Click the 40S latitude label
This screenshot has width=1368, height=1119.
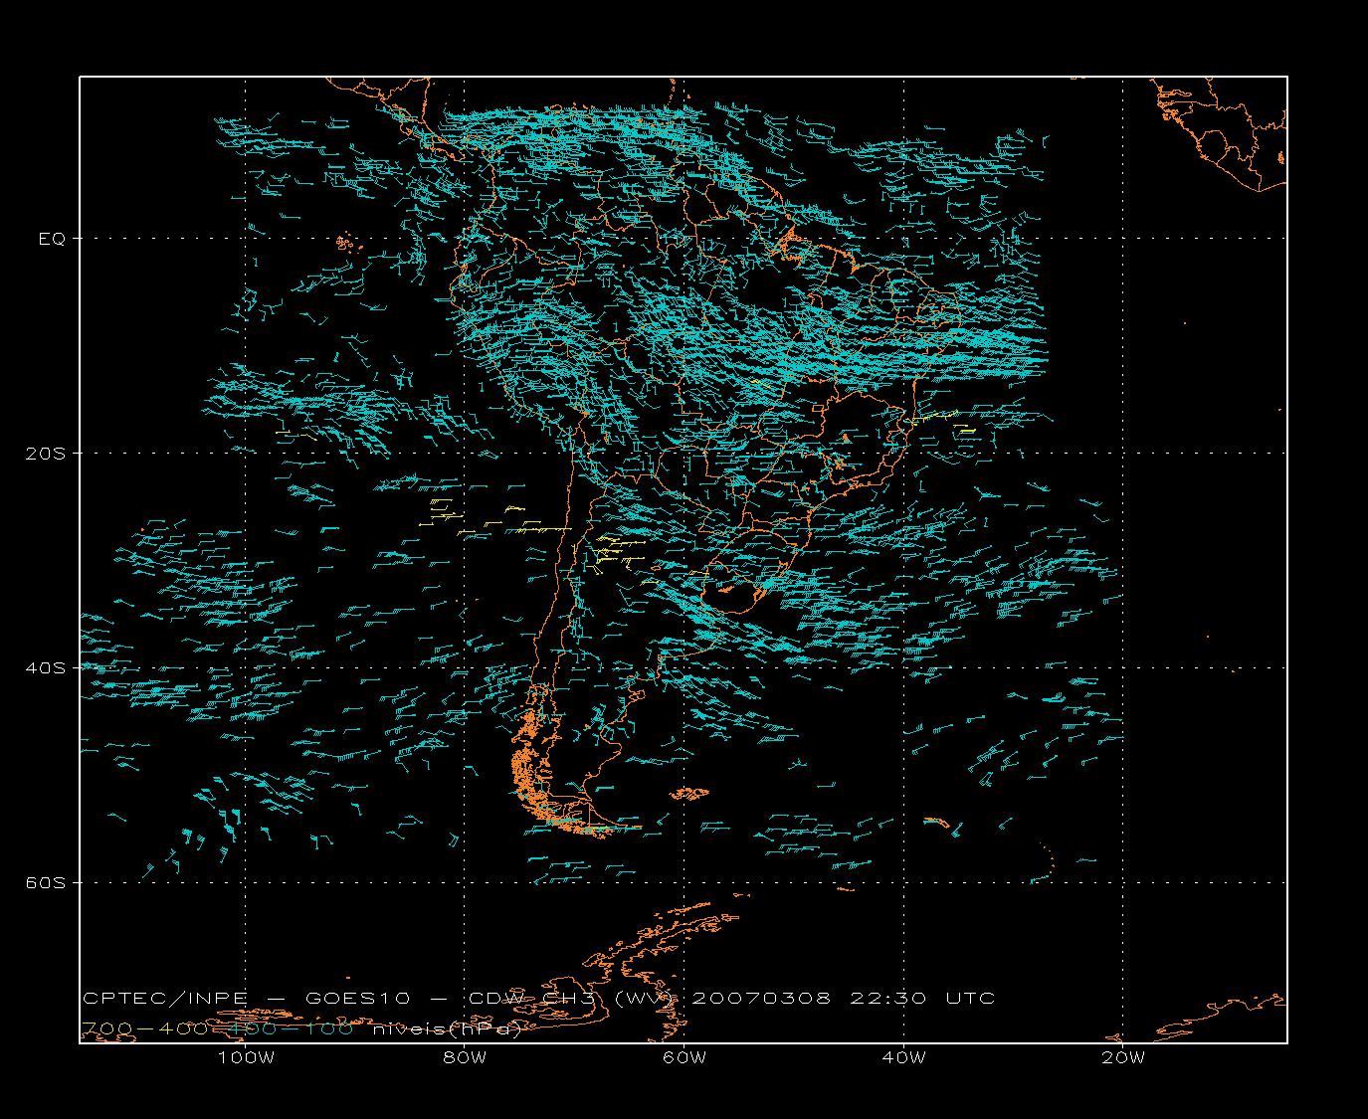(45, 667)
